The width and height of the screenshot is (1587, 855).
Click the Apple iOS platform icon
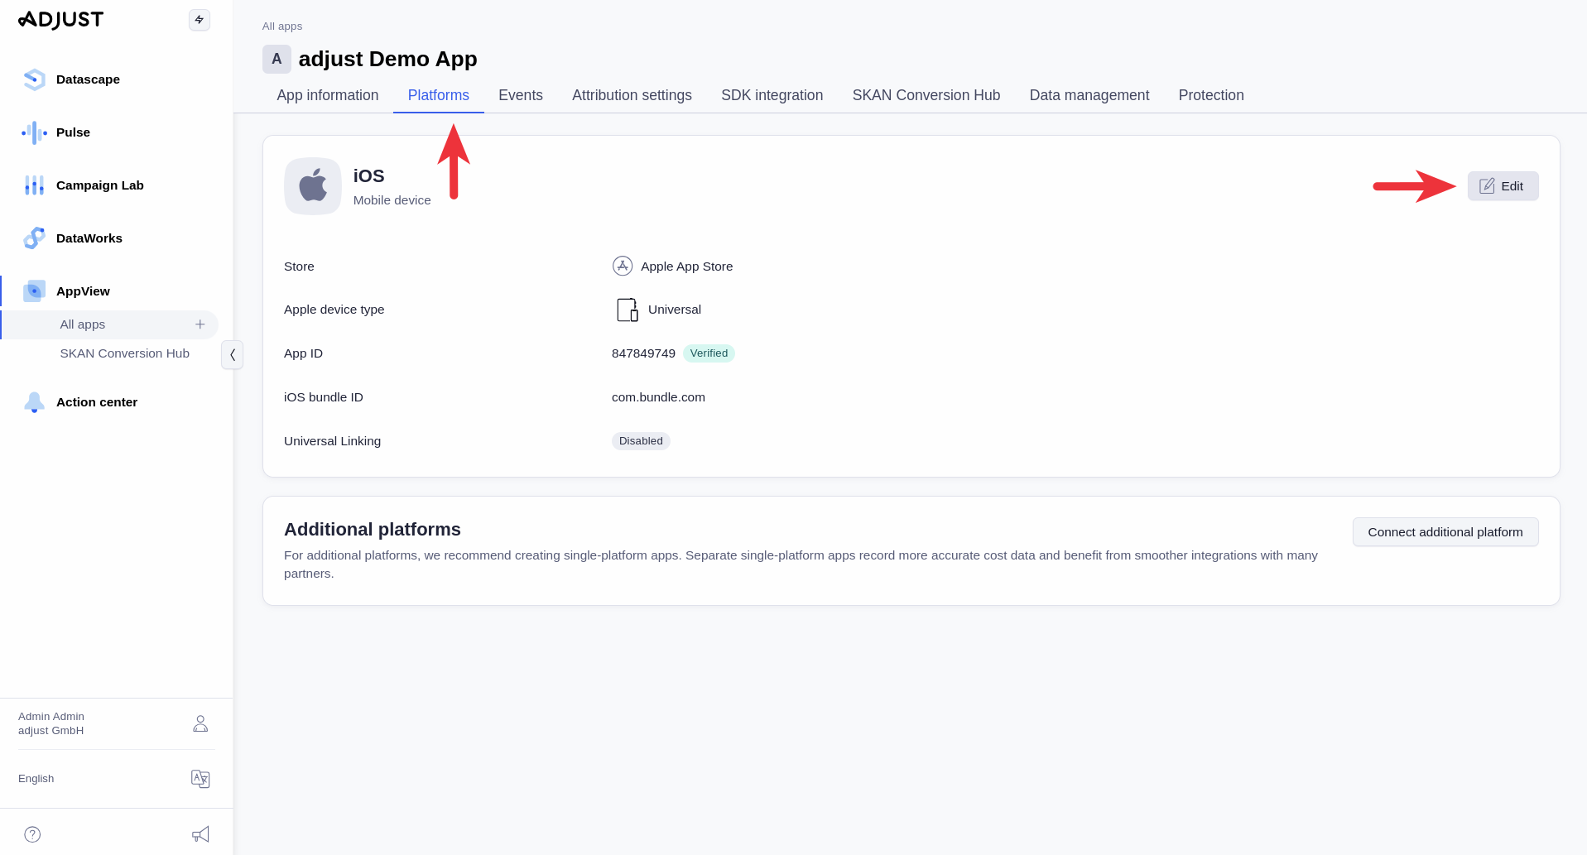[313, 186]
